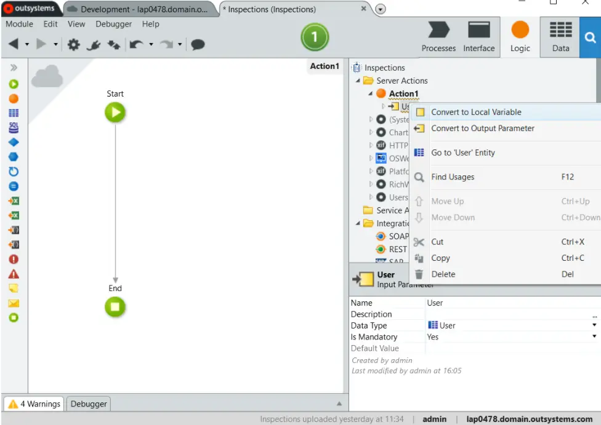
Task: Open the View menu
Action: point(76,24)
